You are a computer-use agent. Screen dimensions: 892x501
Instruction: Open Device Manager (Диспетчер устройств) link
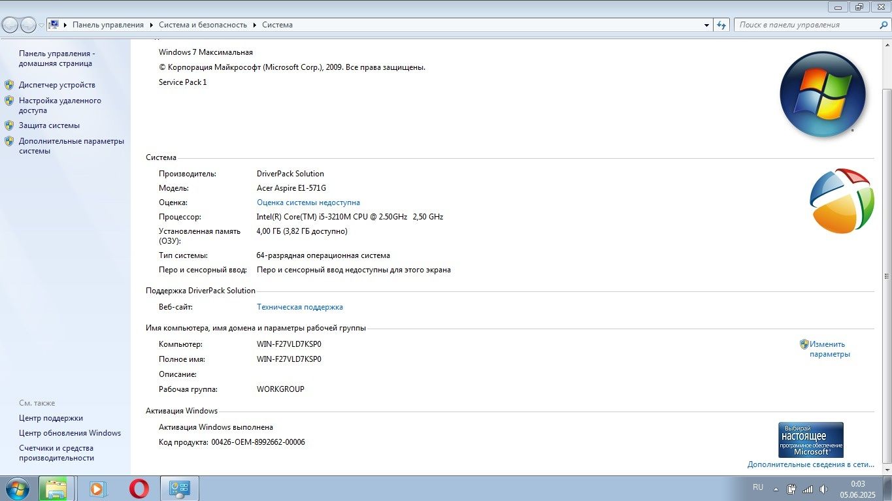click(x=57, y=85)
